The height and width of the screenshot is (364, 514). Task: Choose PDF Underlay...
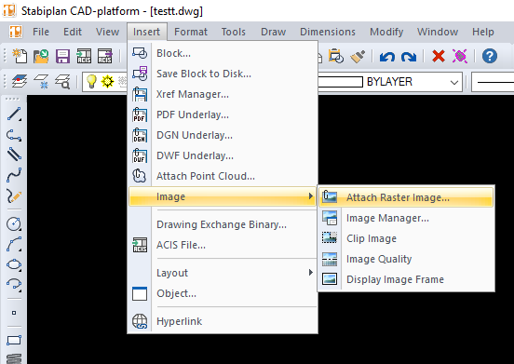[x=222, y=115]
